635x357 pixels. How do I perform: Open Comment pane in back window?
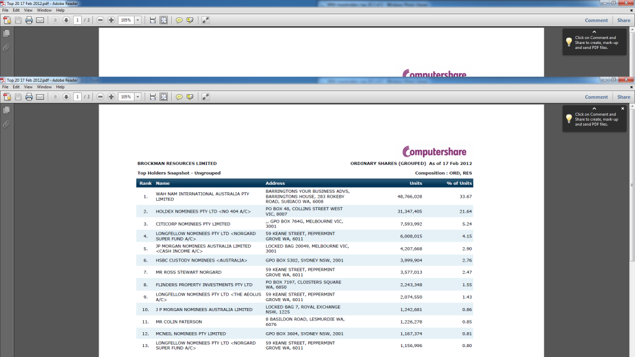pos(596,20)
